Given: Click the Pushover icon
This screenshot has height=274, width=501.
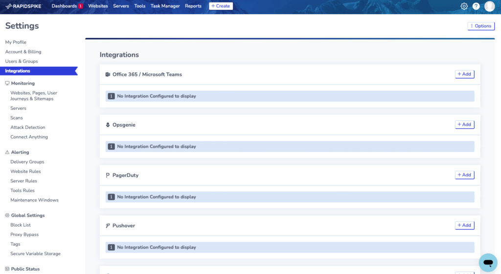Looking at the screenshot, I should coord(108,226).
